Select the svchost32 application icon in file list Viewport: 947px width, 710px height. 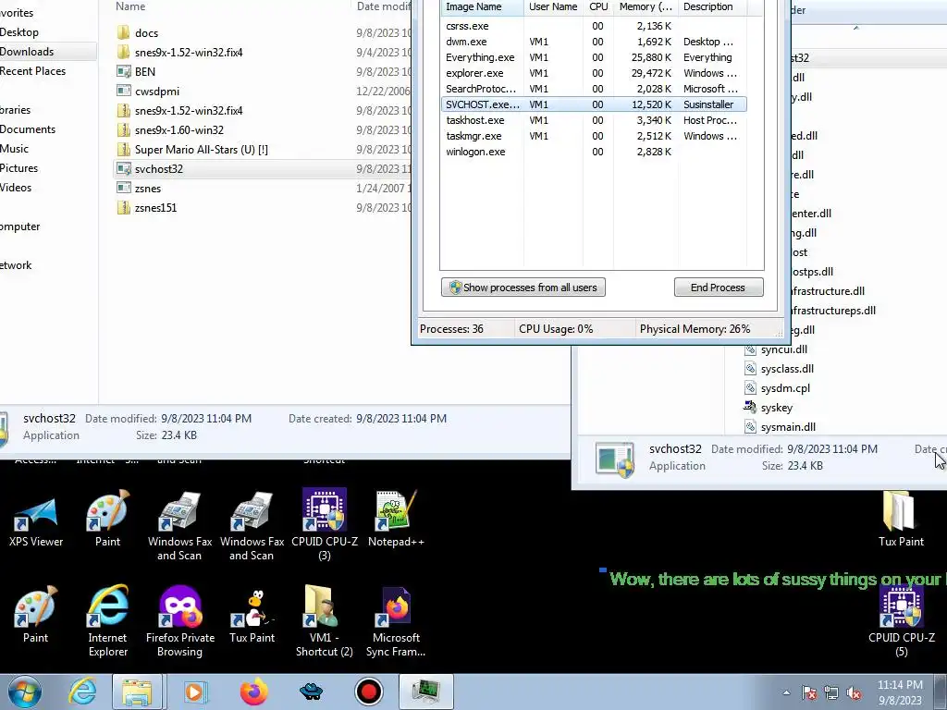point(123,168)
